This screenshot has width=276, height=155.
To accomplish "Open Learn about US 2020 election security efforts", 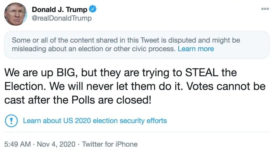I will 95,120.
